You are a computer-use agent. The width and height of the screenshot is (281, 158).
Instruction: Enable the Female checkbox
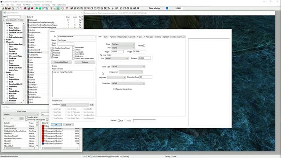click(144, 46)
